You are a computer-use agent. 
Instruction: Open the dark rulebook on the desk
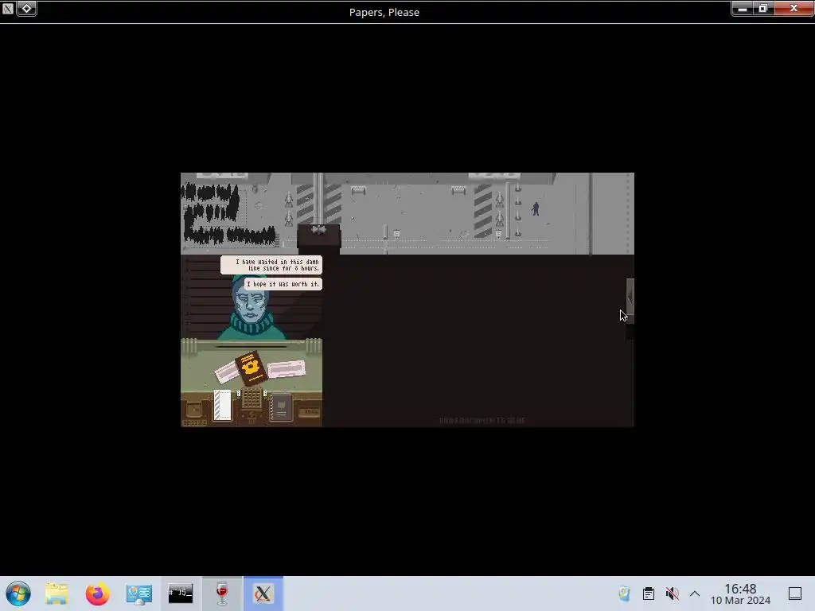coord(281,407)
